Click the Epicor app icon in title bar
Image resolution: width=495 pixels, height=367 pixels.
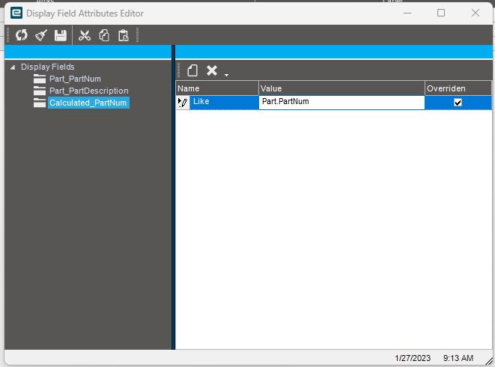click(x=16, y=13)
